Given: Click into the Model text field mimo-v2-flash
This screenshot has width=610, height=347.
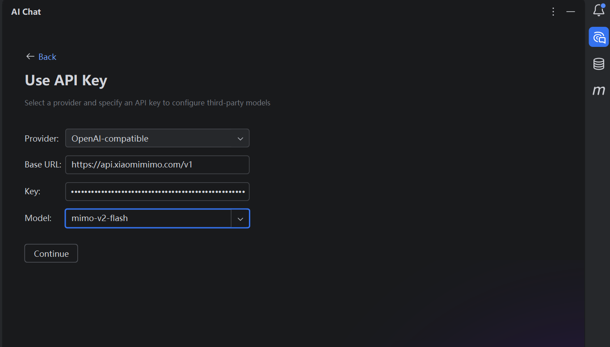Looking at the screenshot, I should pos(148,218).
